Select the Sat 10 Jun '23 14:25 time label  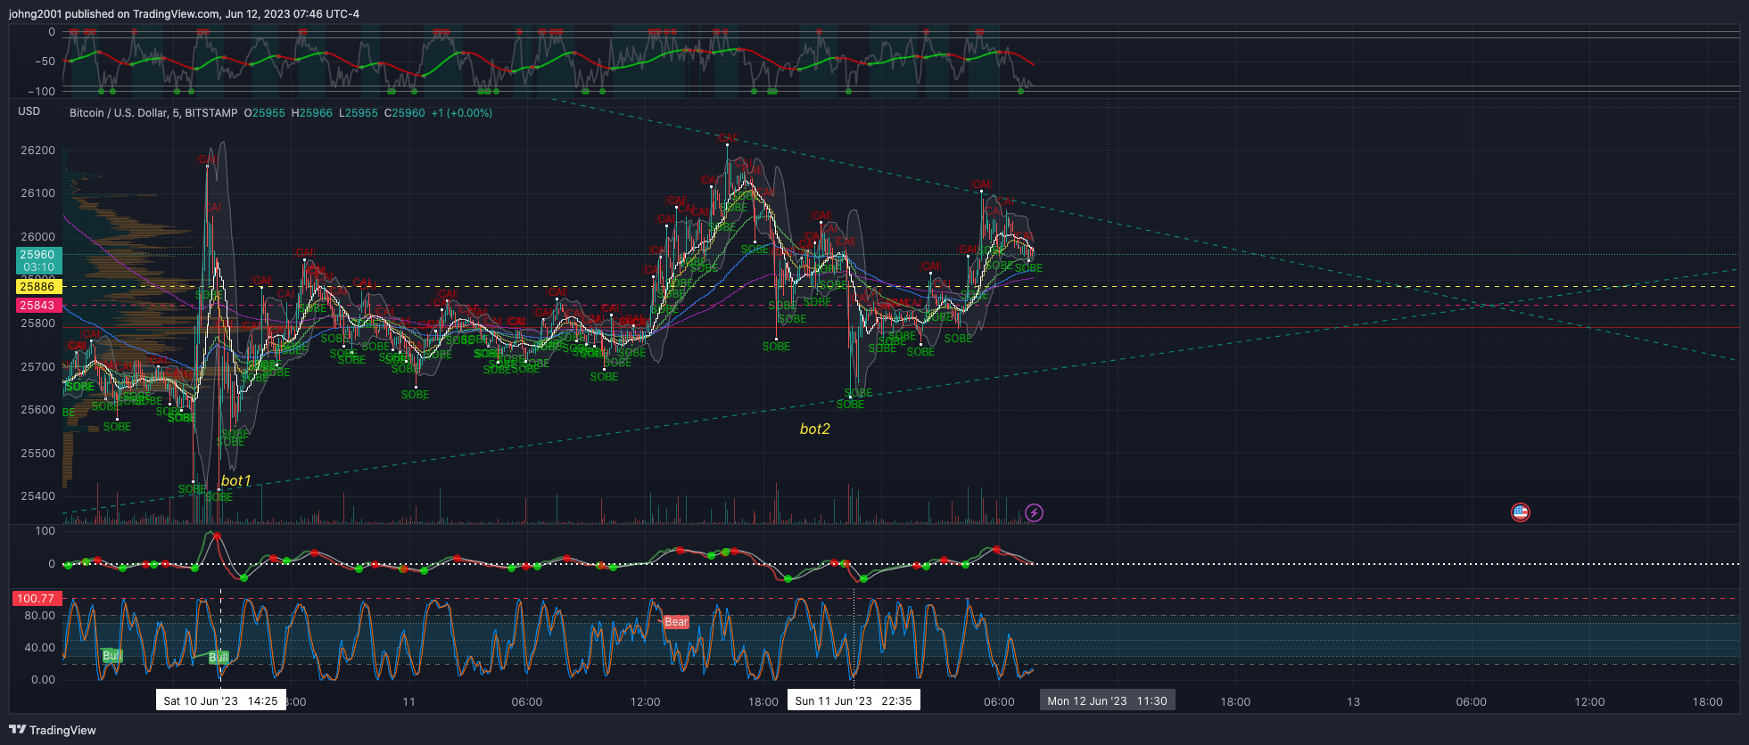point(221,700)
